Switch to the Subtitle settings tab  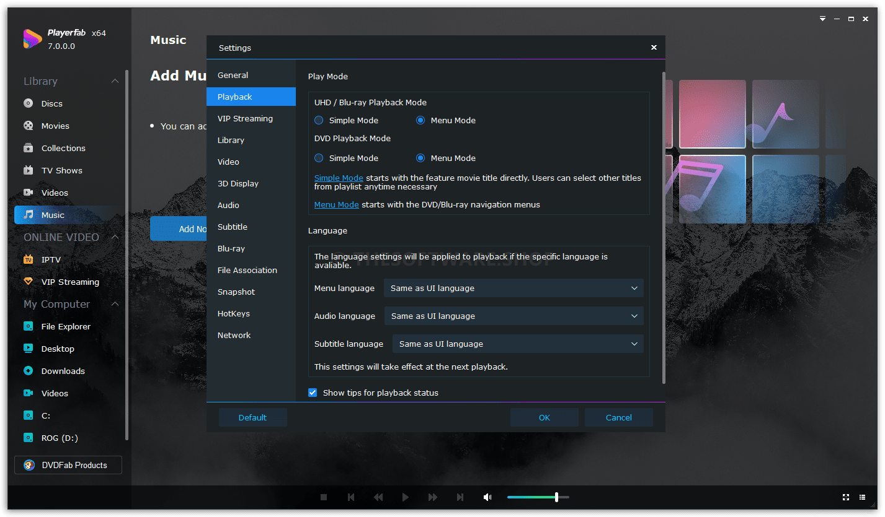point(251,227)
